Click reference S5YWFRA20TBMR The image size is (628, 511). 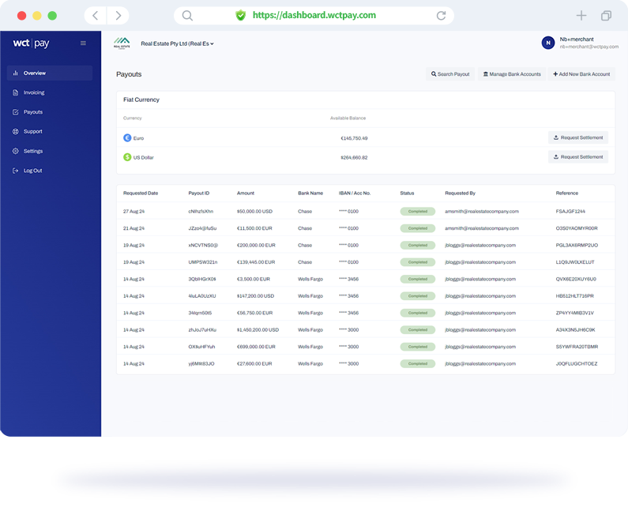(x=577, y=347)
